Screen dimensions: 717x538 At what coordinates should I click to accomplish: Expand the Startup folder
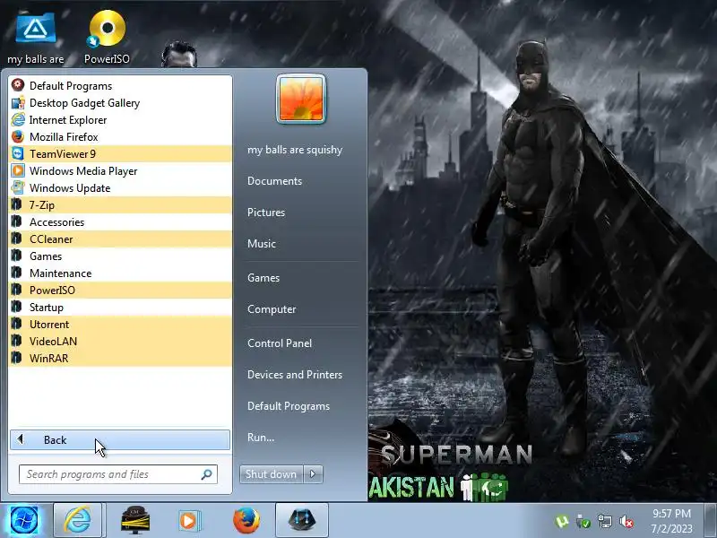point(120,307)
